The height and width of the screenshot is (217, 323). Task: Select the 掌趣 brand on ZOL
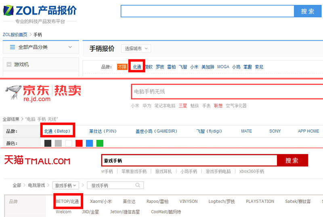point(247,67)
